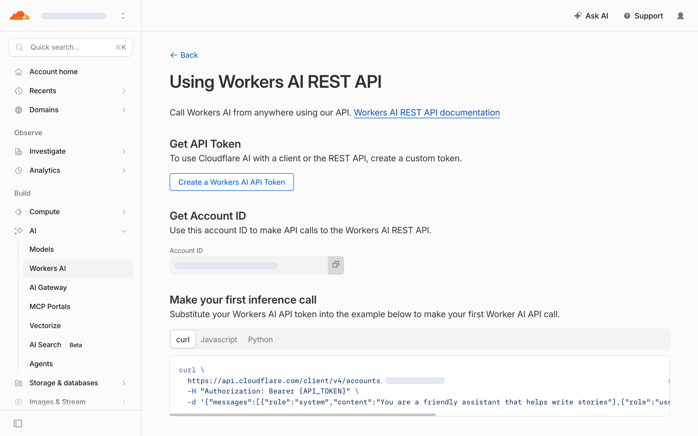Click the Account ID value field
This screenshot has height=436, width=698.
(x=249, y=265)
